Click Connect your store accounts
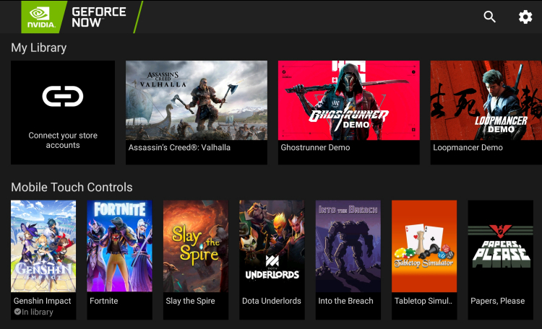The height and width of the screenshot is (329, 542). 63,140
